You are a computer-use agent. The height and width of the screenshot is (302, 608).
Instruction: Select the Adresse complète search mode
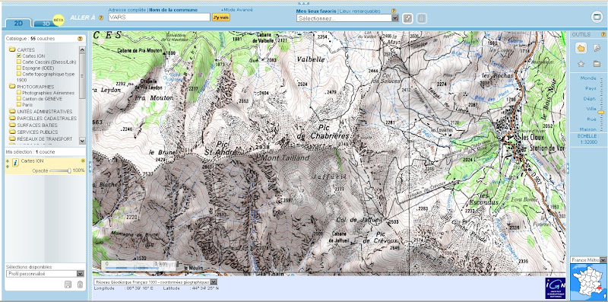click(127, 10)
